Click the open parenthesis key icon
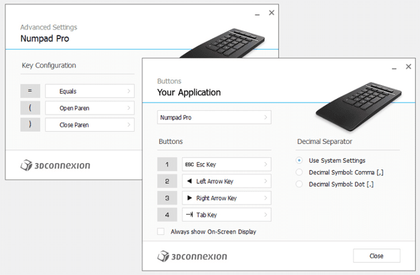The width and height of the screenshot is (420, 275). pyautogui.click(x=30, y=108)
